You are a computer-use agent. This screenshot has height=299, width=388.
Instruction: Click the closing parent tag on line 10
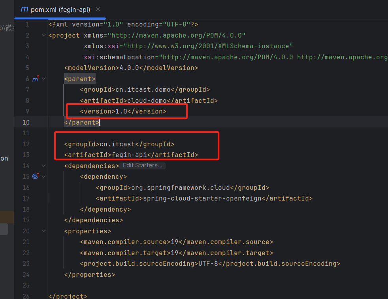(82, 122)
